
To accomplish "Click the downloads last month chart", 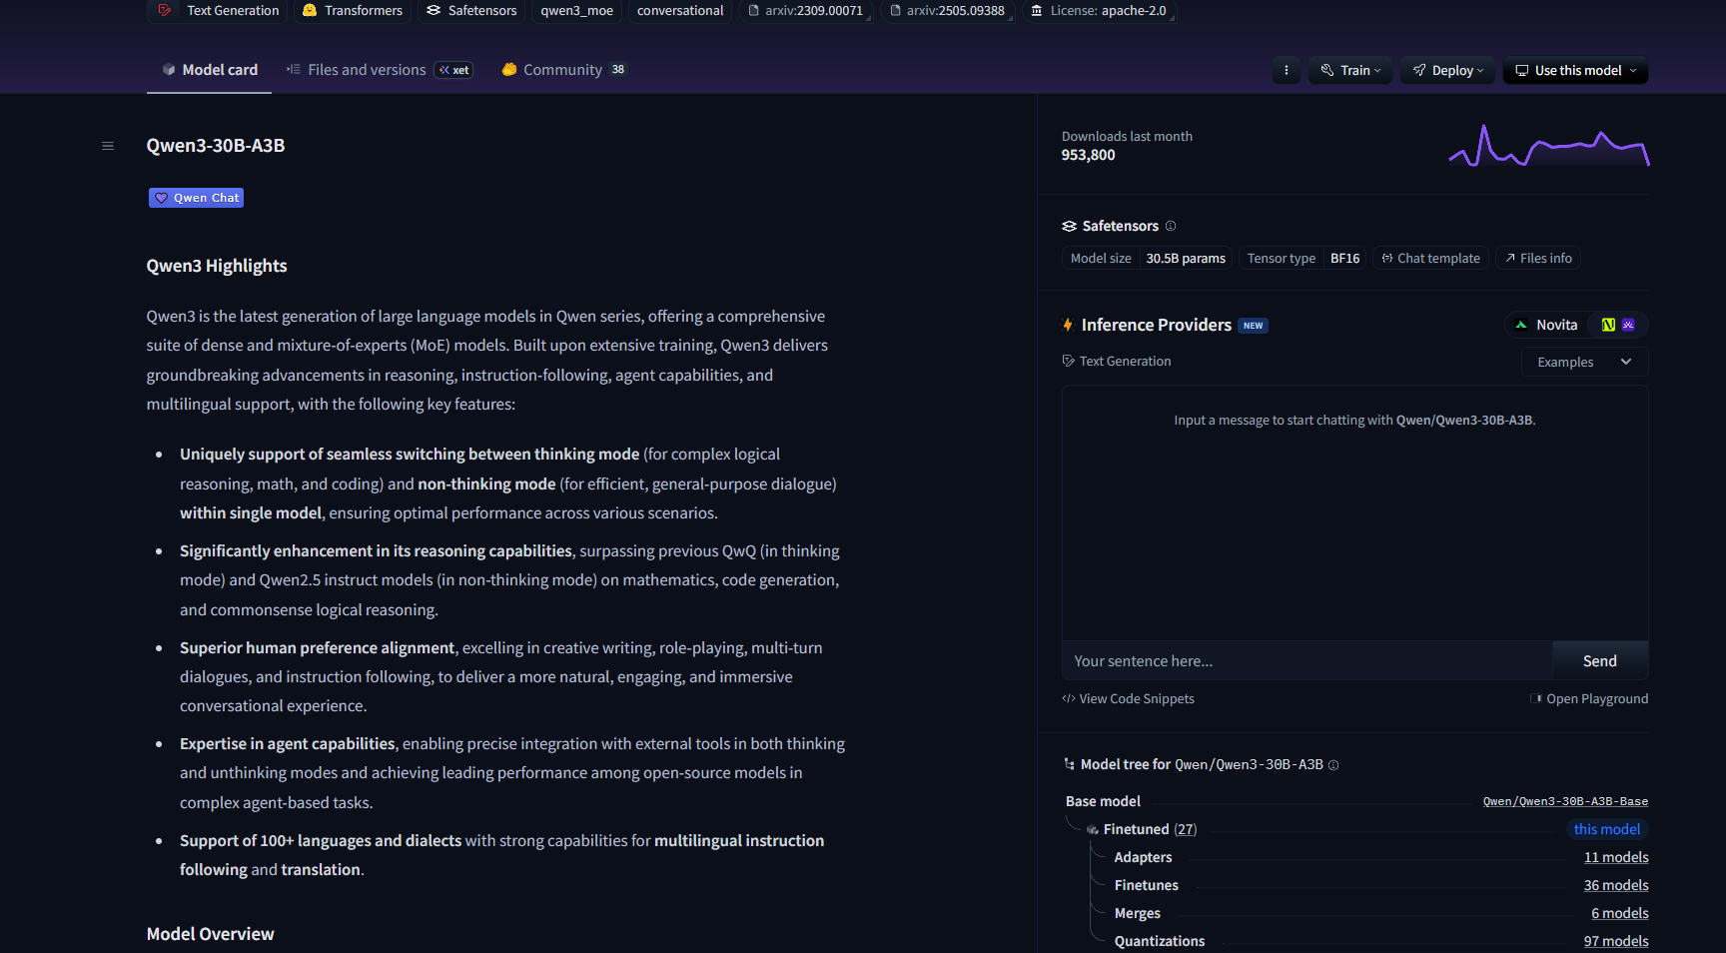I will coord(1549,146).
